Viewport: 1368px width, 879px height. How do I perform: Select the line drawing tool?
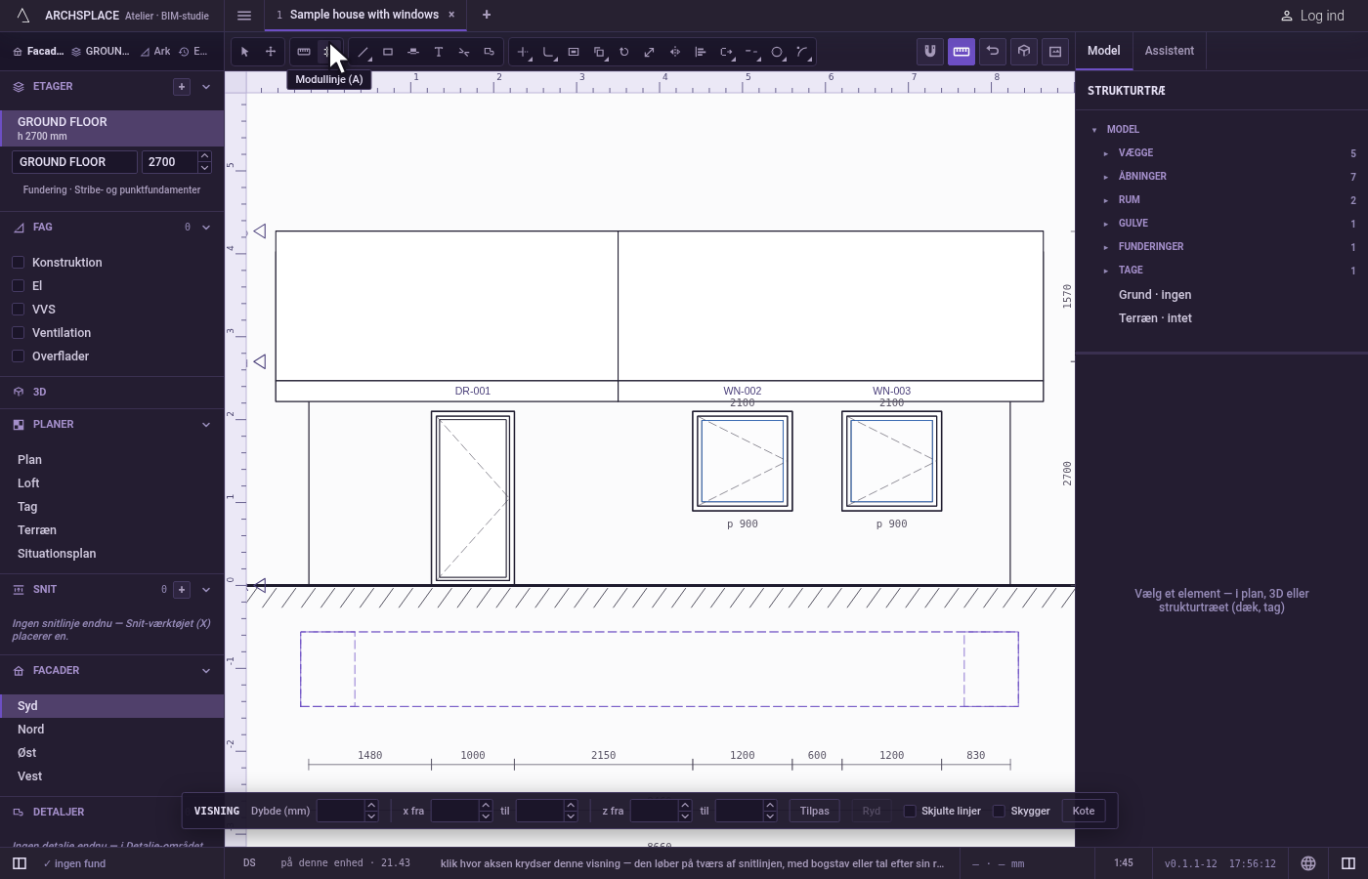click(363, 52)
